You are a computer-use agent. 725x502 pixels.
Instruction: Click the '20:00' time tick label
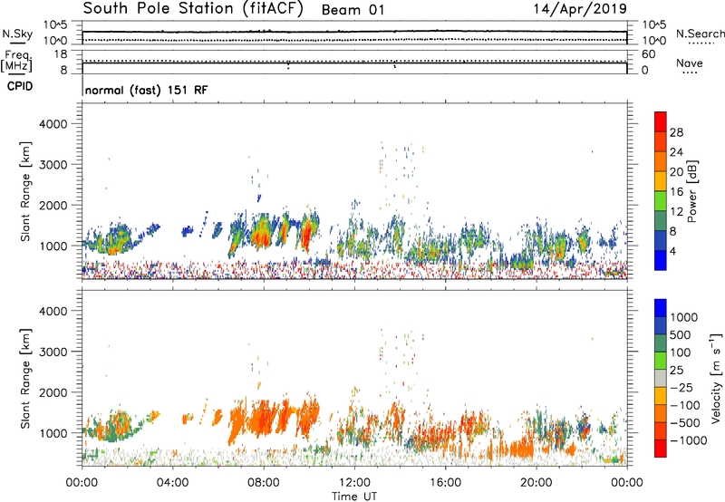click(x=536, y=483)
